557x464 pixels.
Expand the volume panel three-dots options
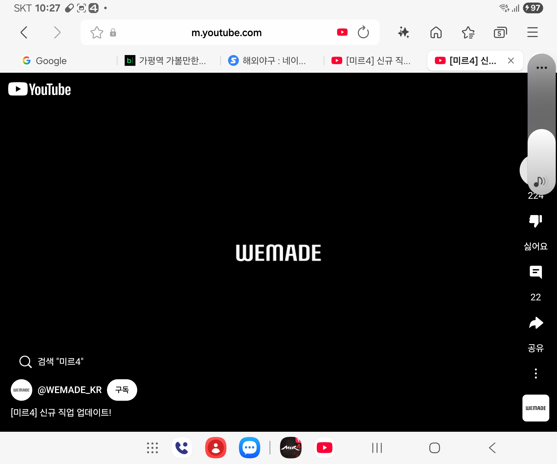click(541, 68)
